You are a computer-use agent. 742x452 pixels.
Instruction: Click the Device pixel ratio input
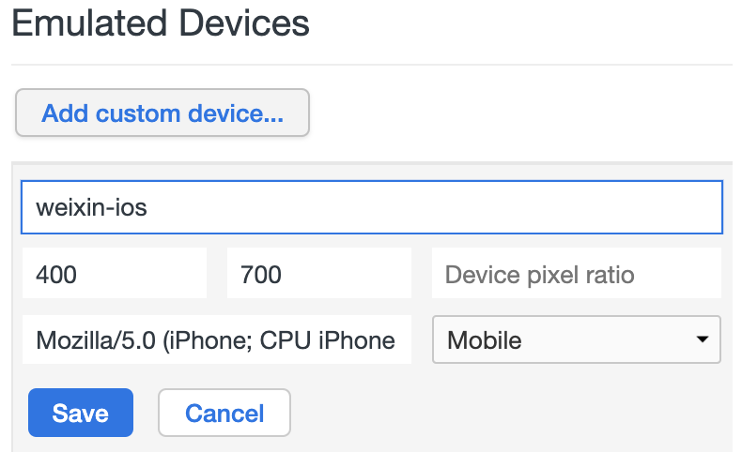click(577, 274)
